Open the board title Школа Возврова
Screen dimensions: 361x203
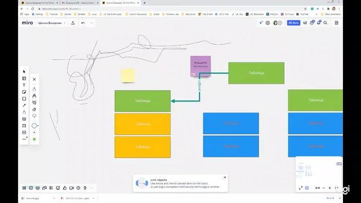click(x=50, y=23)
